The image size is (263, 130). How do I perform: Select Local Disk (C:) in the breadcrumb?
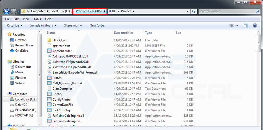pos(60,11)
